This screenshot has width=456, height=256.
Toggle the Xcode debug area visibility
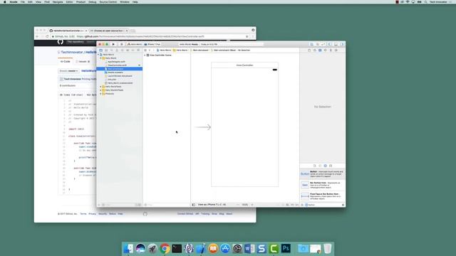(x=336, y=44)
